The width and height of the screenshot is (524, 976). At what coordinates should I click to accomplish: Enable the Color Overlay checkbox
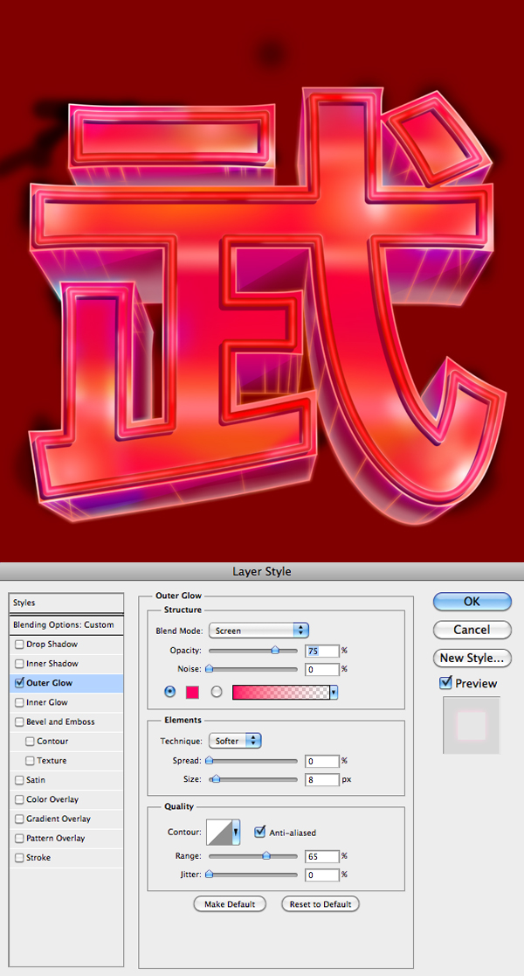[x=20, y=799]
